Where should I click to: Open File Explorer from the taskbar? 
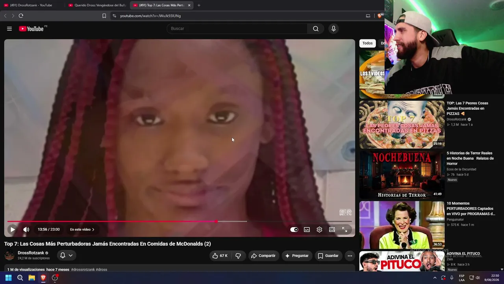(x=31, y=278)
